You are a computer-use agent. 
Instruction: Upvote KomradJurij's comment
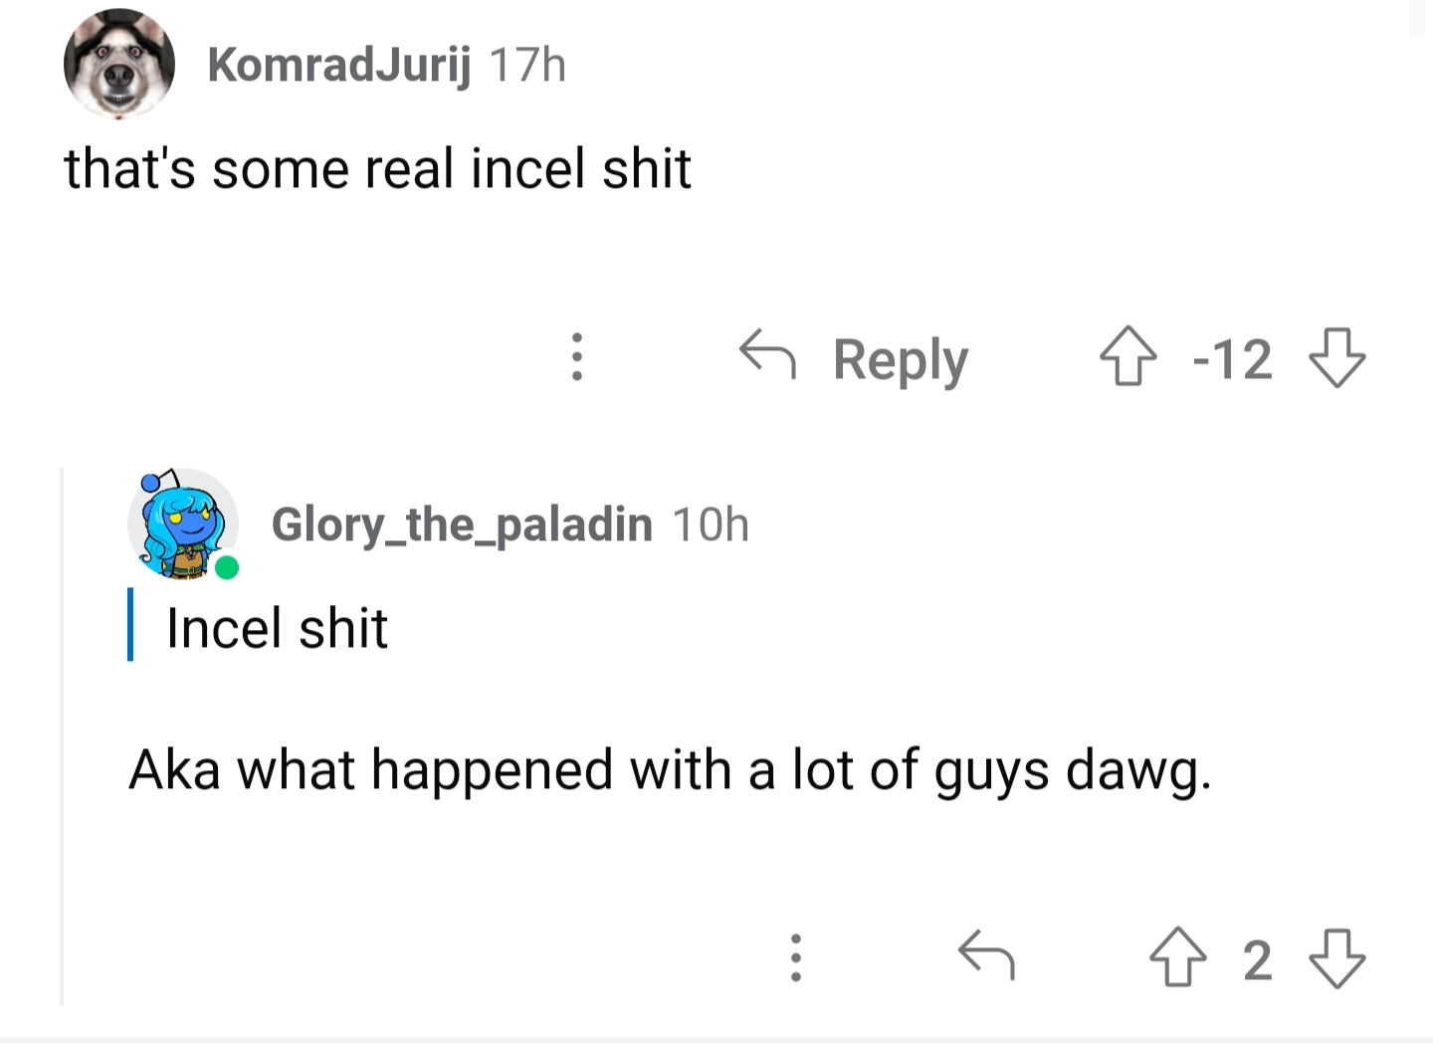coord(1127,357)
